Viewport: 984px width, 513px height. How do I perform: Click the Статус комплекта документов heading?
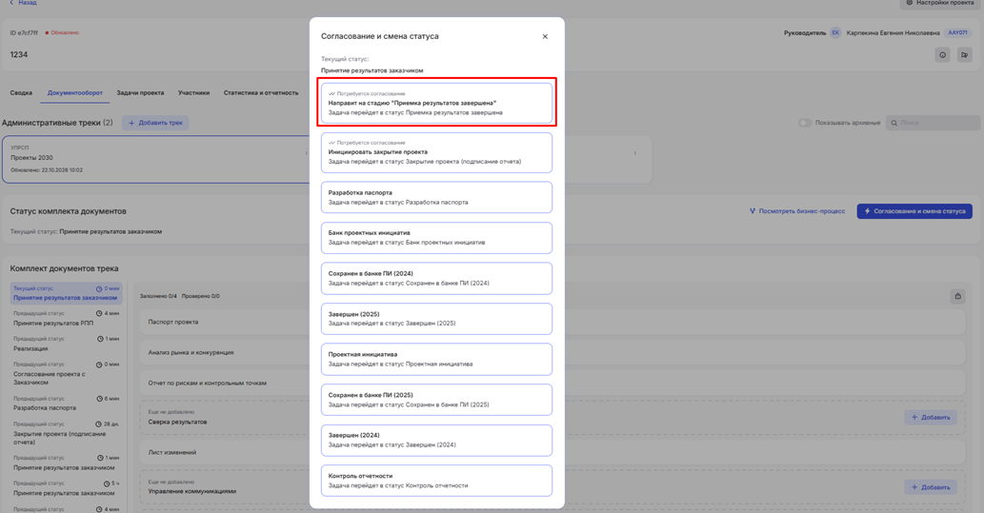[x=68, y=211]
